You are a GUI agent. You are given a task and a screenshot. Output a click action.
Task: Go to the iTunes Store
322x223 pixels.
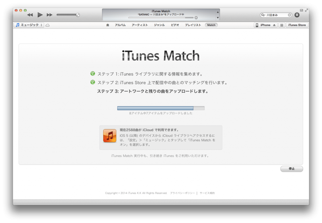[x=297, y=25]
